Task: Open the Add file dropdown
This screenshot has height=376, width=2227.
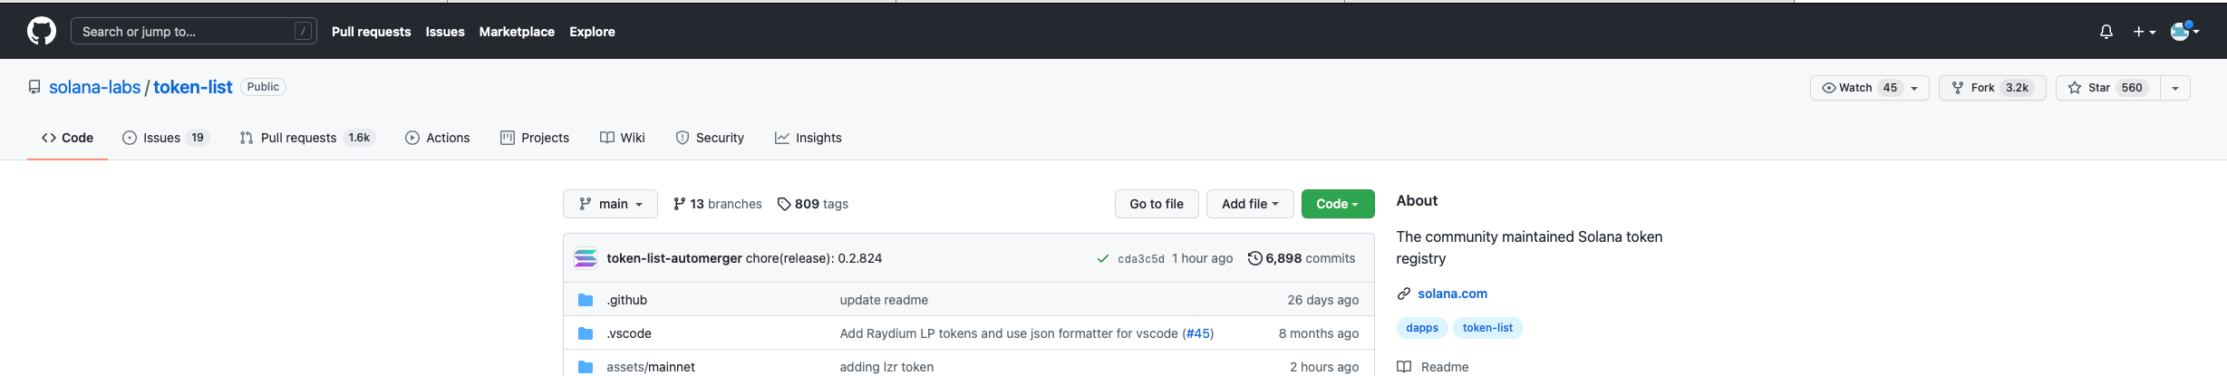Action: pos(1249,204)
